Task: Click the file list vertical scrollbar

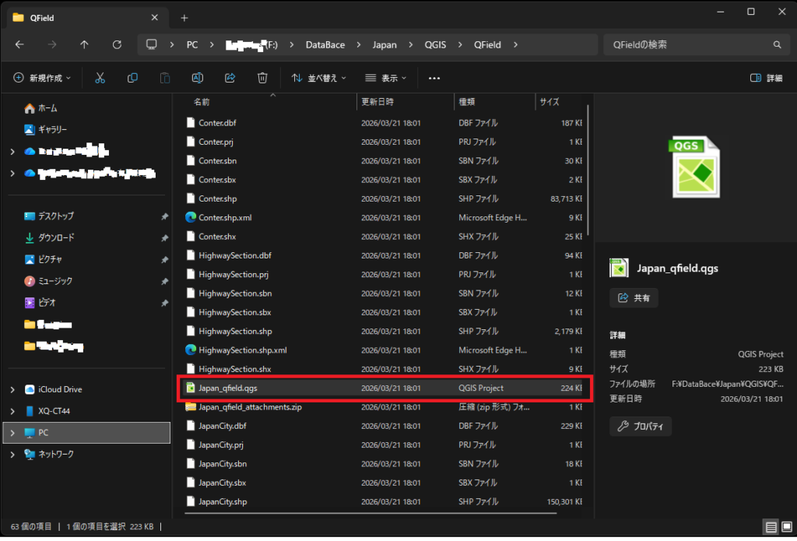Action: coord(588,171)
